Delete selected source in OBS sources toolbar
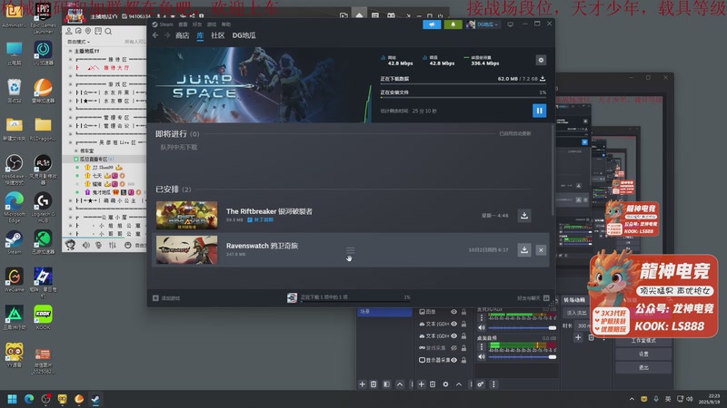 (x=433, y=384)
